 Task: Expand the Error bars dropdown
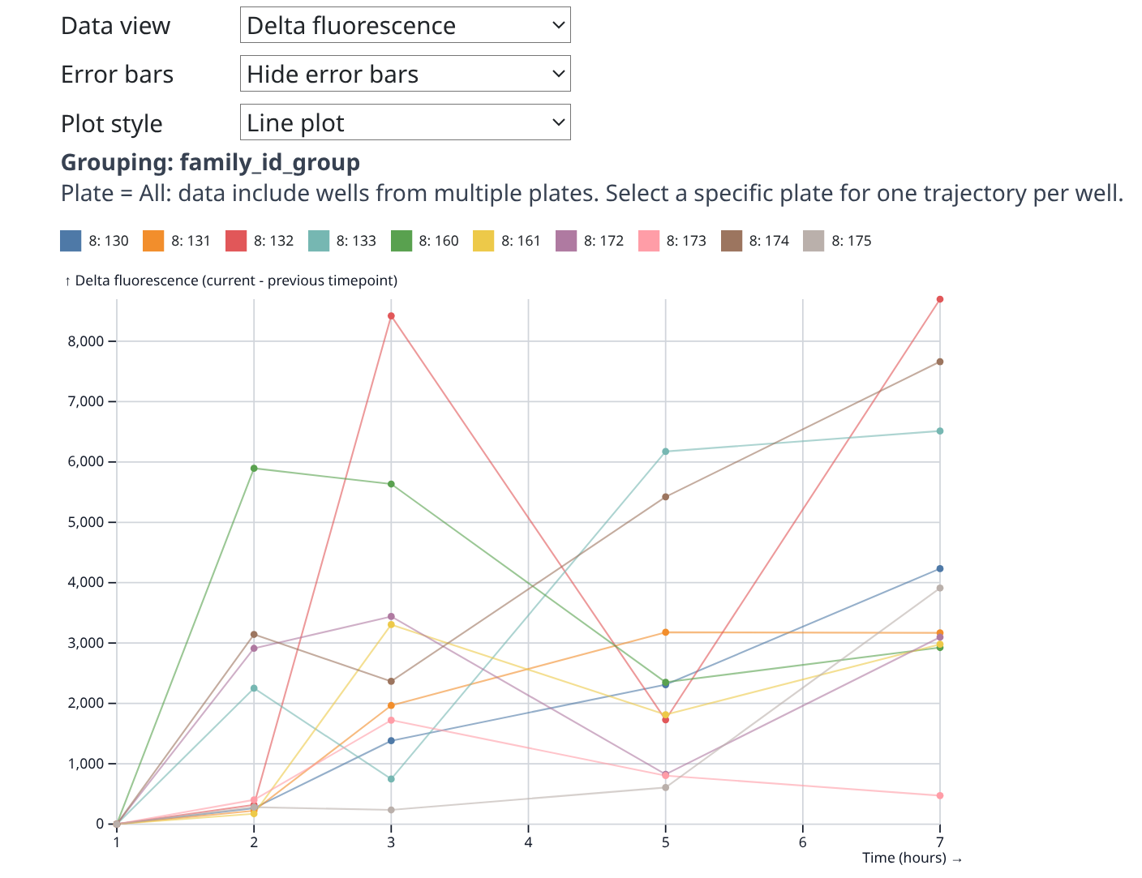(x=405, y=74)
